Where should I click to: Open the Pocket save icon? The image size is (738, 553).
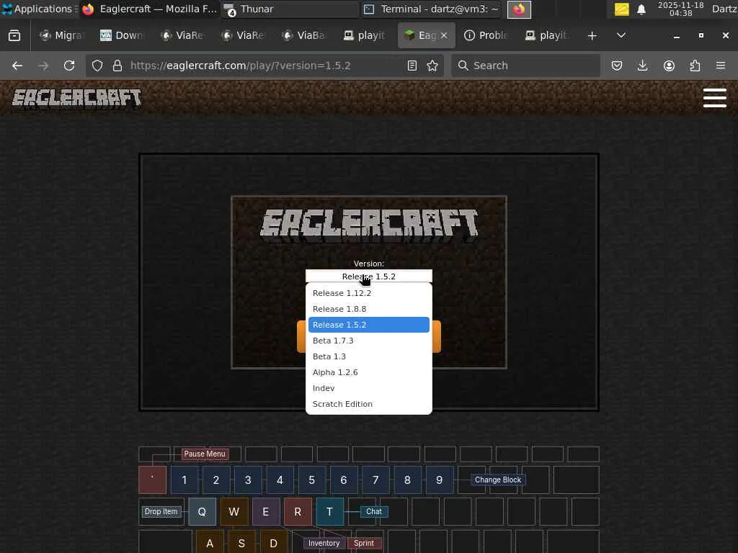(x=617, y=66)
